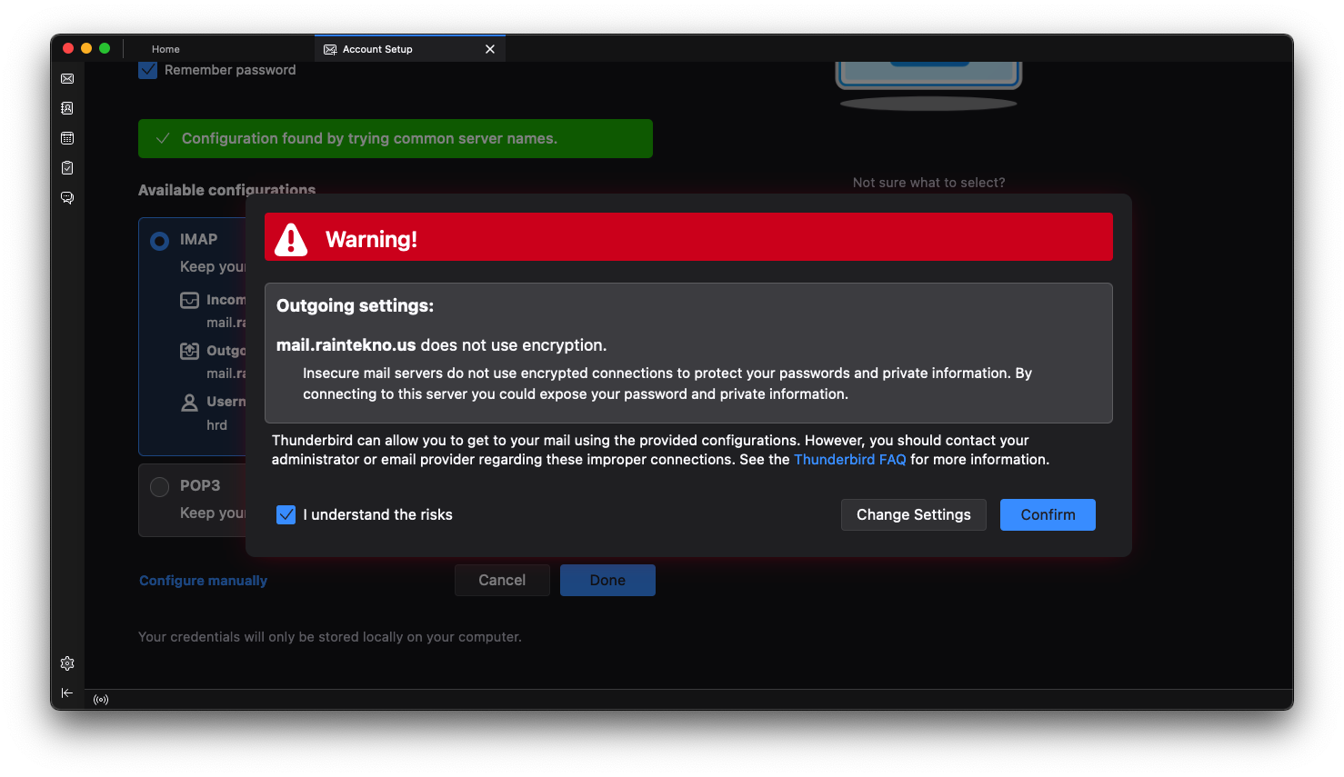Screen dimensions: 1344x777
Task: Collapse the spaces toolbar arrow icon
Action: (x=67, y=692)
